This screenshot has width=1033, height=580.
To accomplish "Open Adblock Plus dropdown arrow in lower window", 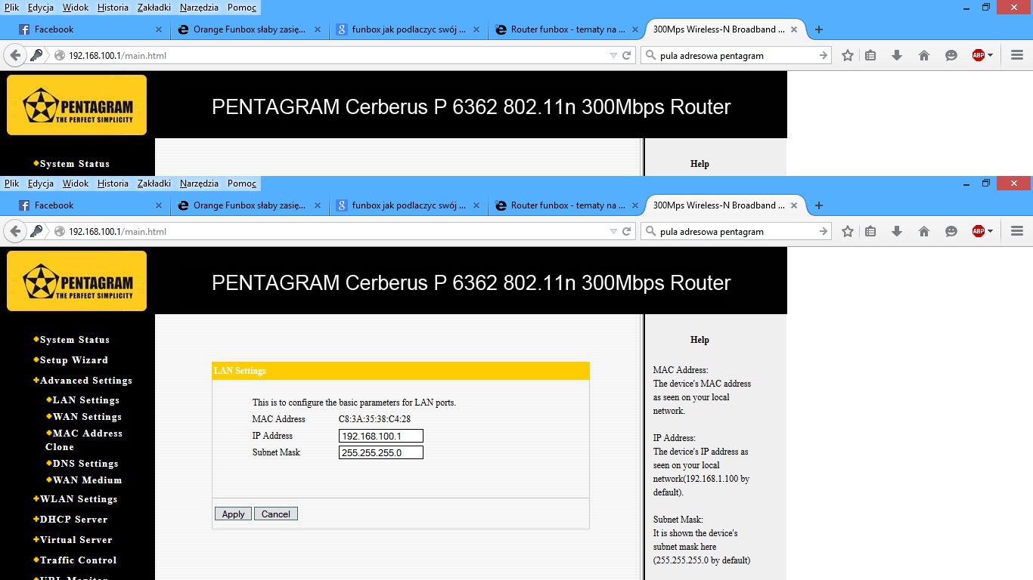I will click(x=990, y=232).
